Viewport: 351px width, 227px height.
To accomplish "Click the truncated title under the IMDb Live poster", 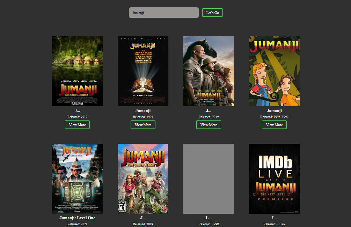I will tap(274, 218).
